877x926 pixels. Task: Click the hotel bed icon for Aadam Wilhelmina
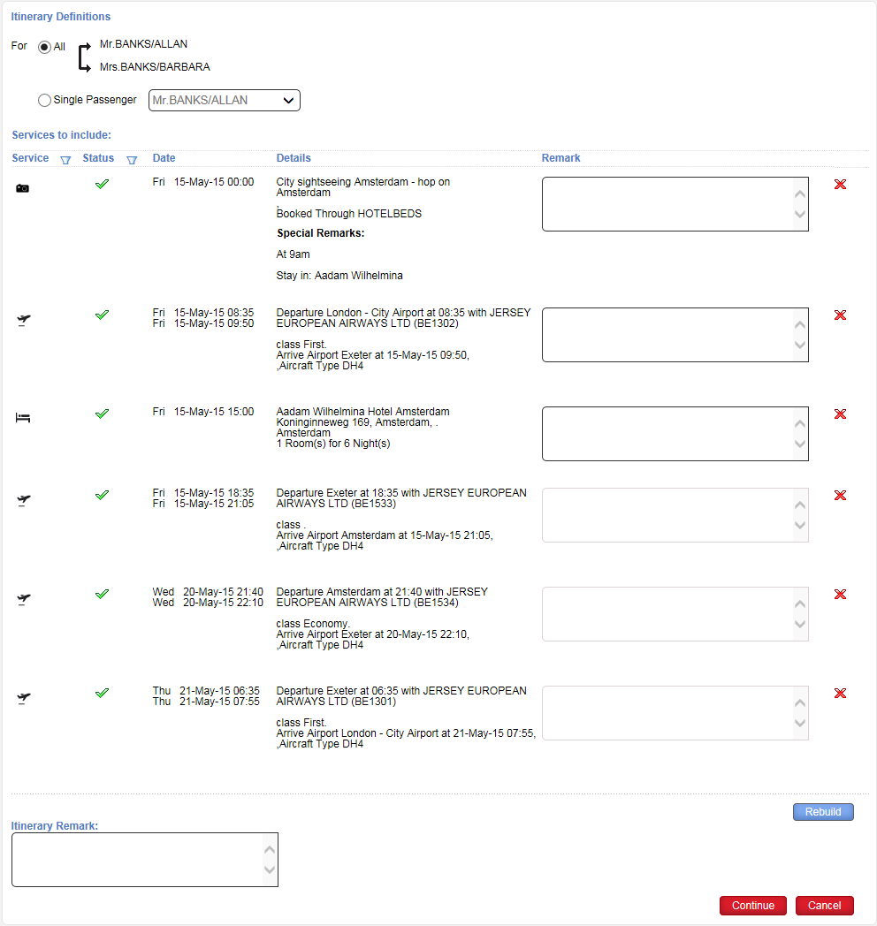point(22,418)
